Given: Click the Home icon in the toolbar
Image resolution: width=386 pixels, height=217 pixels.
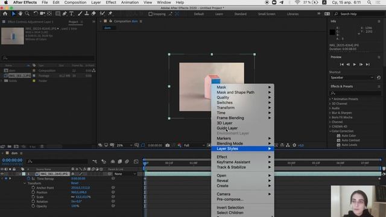Looking at the screenshot, I should point(5,14).
